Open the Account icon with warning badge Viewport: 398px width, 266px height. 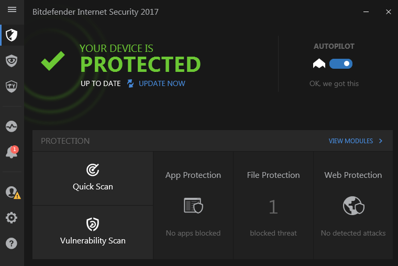(x=12, y=192)
